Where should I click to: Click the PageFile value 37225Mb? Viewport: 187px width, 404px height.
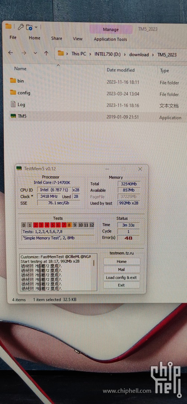coord(129,197)
